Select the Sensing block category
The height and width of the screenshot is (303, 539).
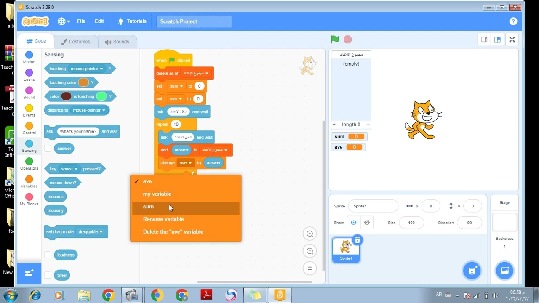[x=29, y=146]
